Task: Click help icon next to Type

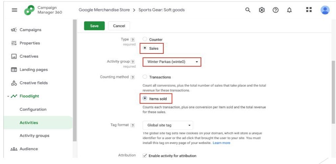Action: pyautogui.click(x=133, y=40)
